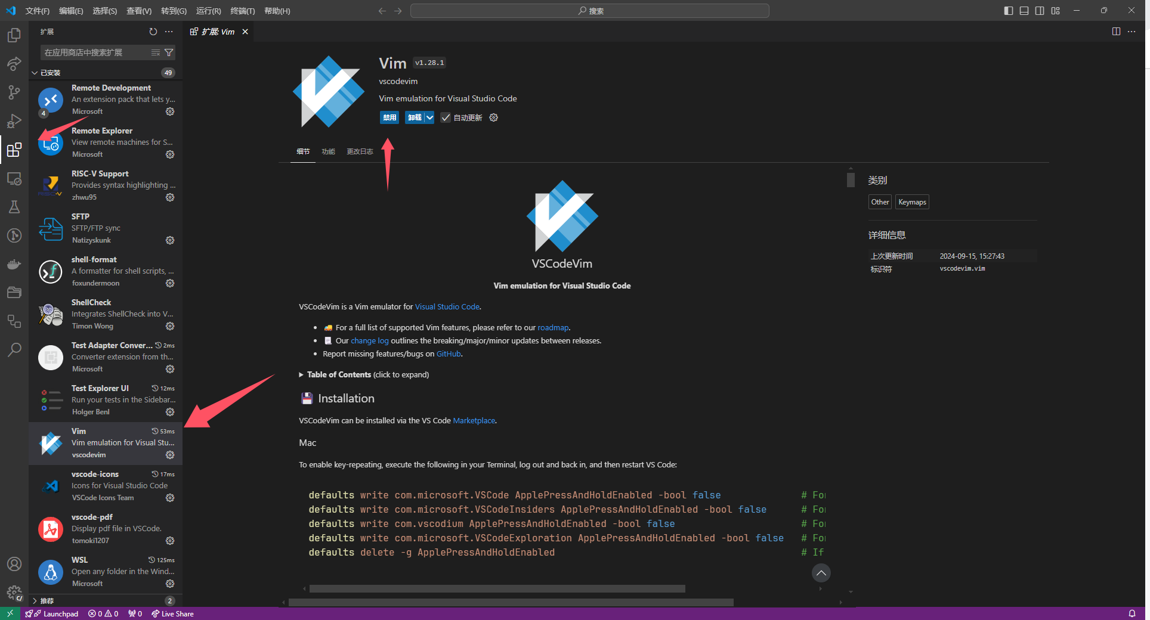Select the Other category tag
This screenshot has height=620, width=1150.
point(880,202)
